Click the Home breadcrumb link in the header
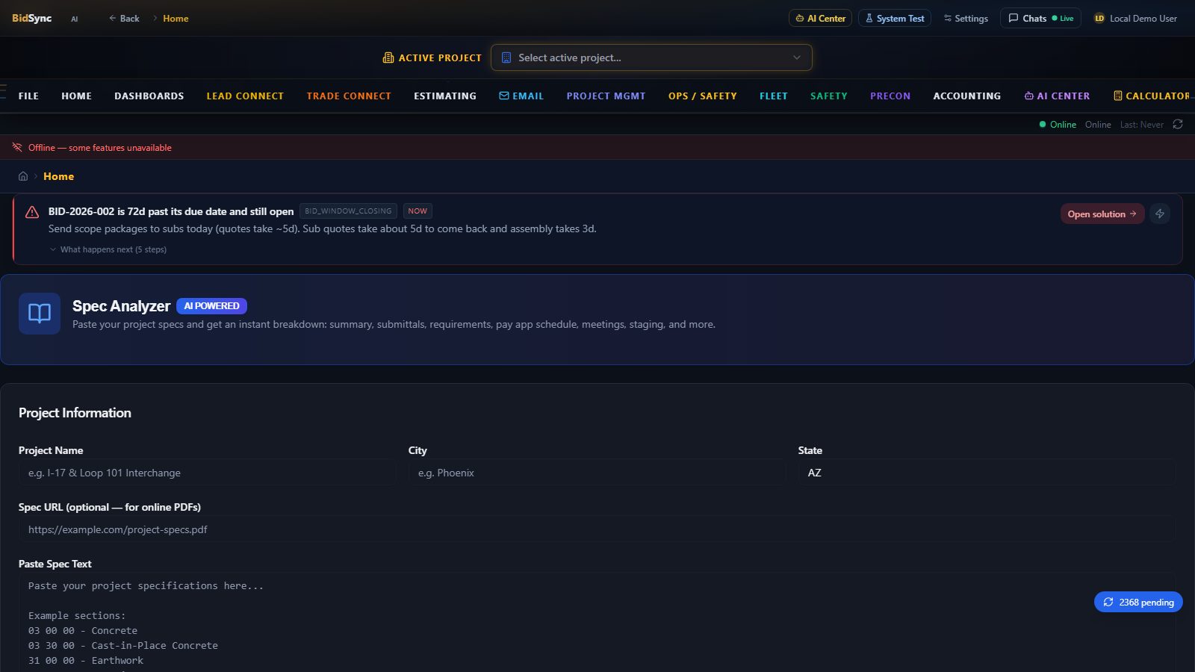The image size is (1195, 672). [176, 18]
